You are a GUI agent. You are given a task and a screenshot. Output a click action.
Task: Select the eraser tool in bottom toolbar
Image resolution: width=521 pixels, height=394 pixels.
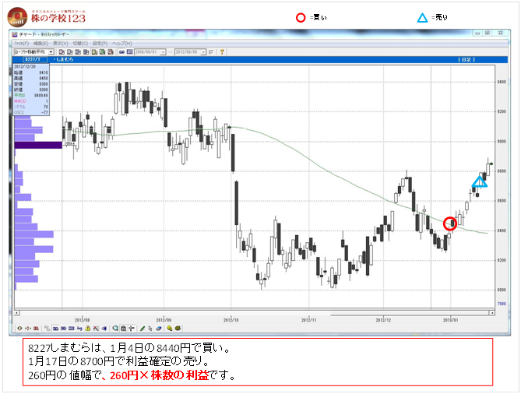click(158, 329)
